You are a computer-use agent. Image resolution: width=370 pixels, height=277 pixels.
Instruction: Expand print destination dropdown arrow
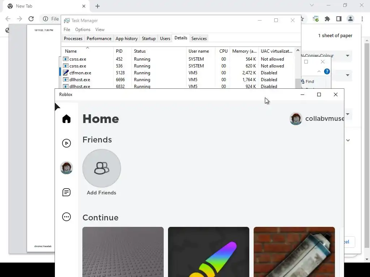(x=348, y=56)
